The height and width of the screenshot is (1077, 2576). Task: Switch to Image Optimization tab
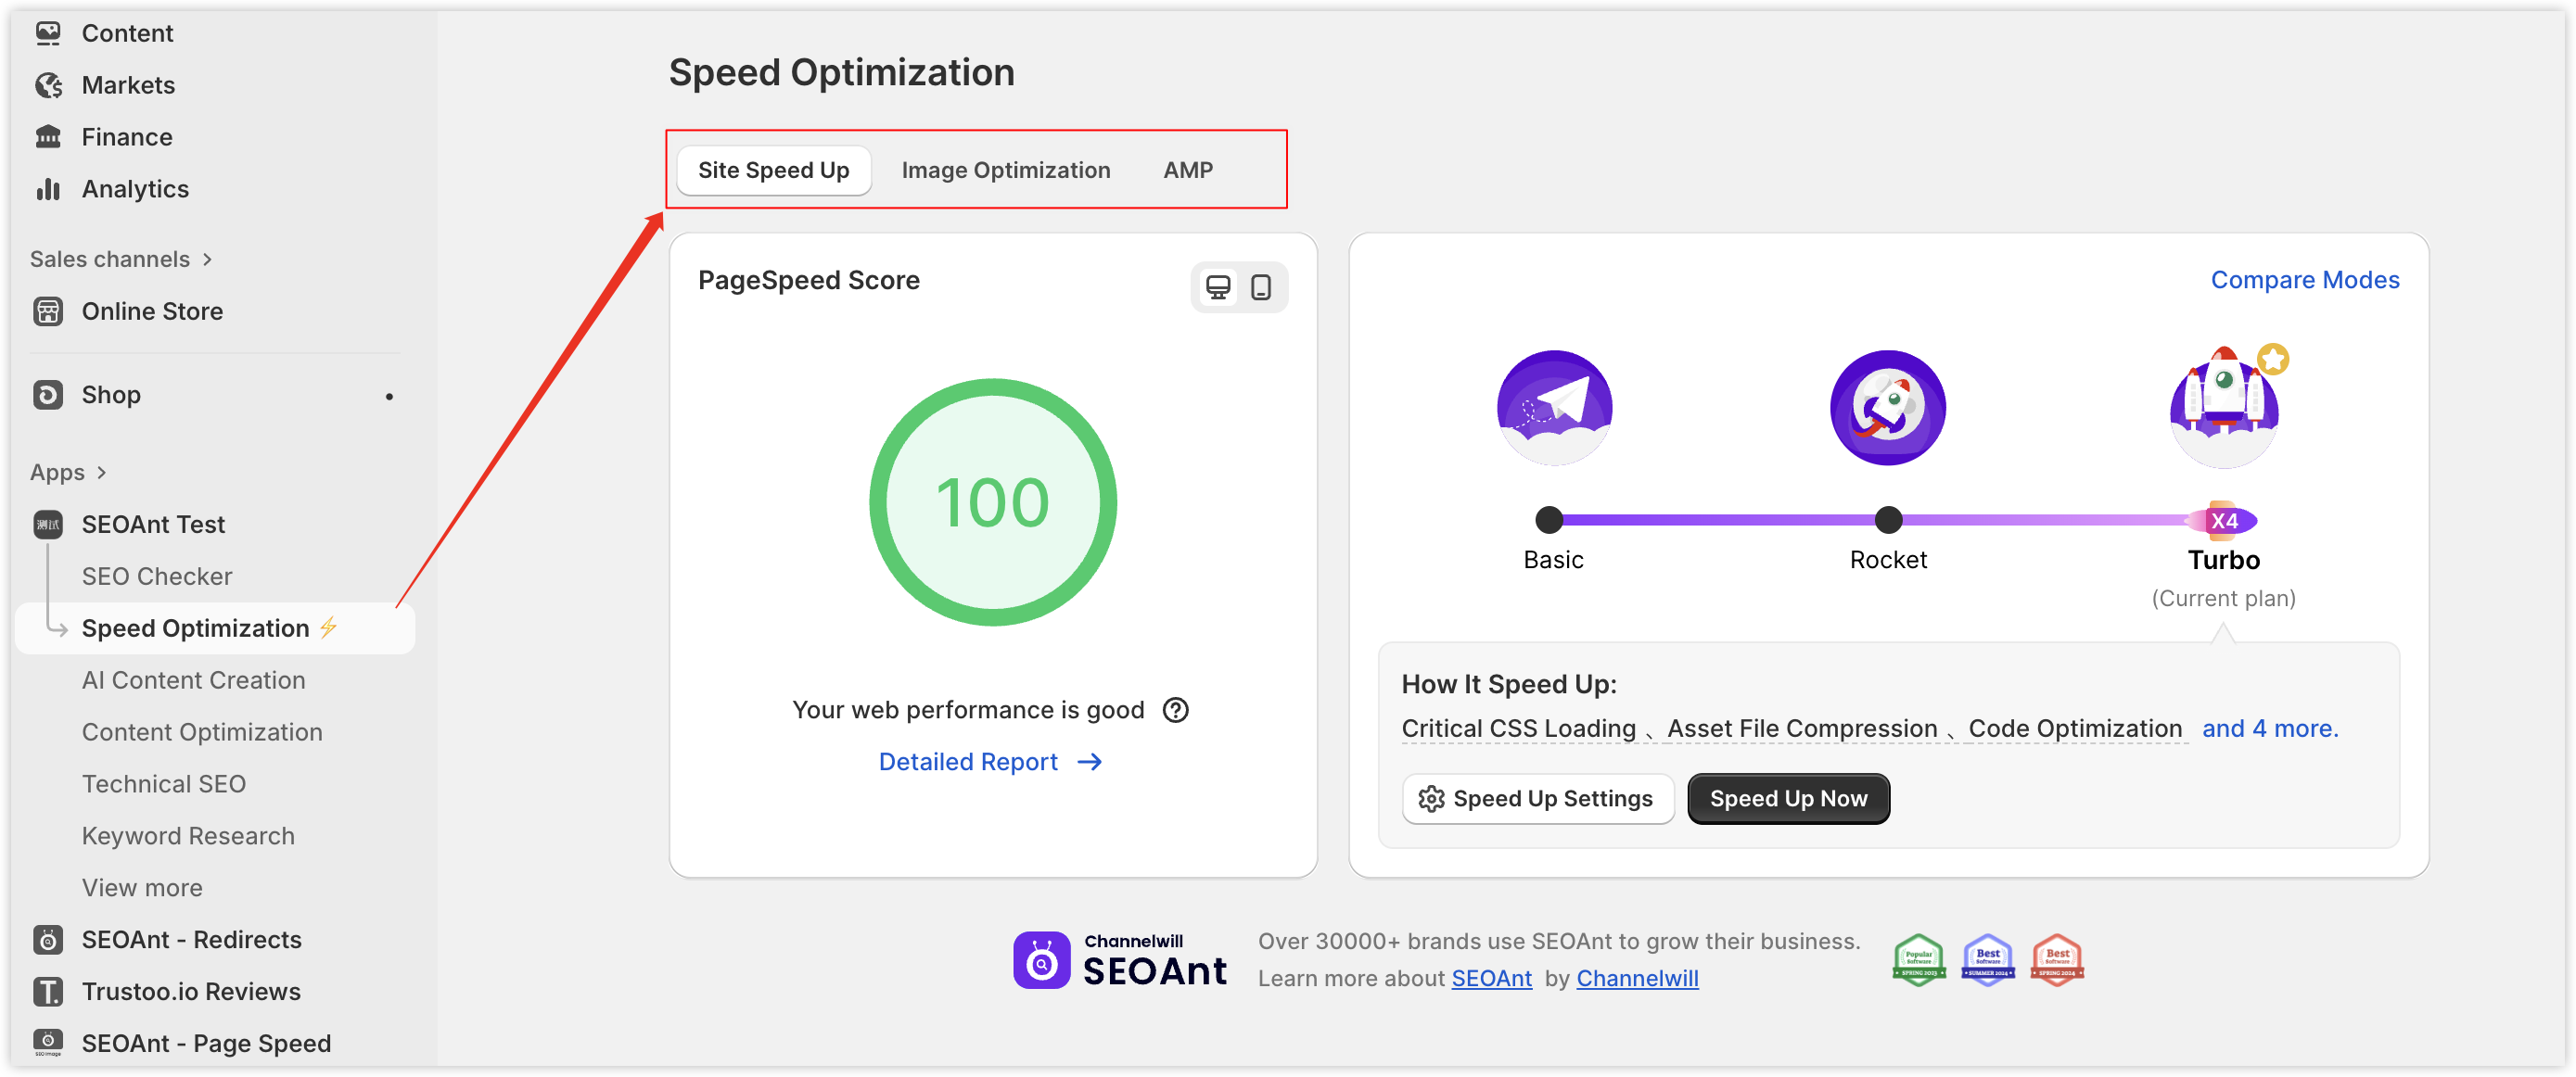1005,170
